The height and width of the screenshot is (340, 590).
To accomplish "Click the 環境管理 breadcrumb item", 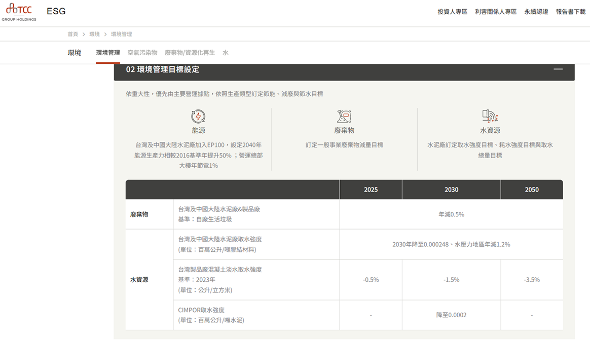I will [x=121, y=34].
